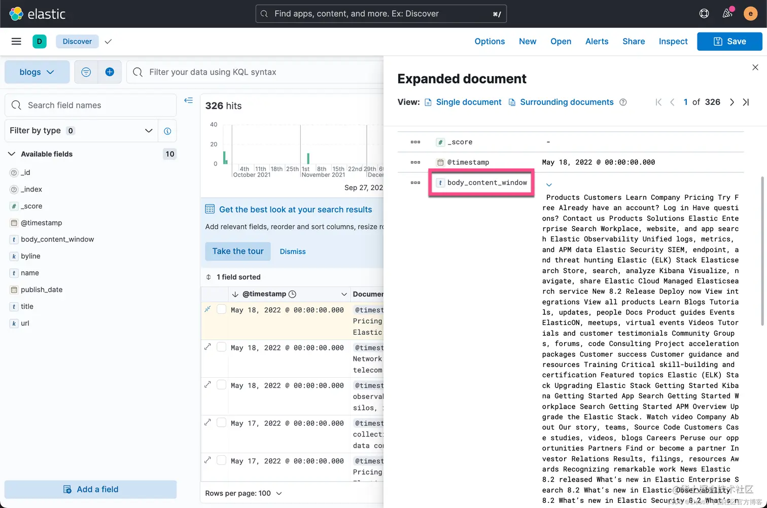
Task: Select the _index field in sidebar
Action: click(x=31, y=189)
